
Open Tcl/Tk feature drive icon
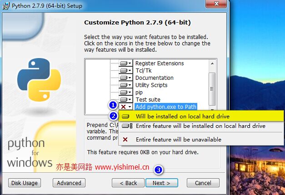124,71
